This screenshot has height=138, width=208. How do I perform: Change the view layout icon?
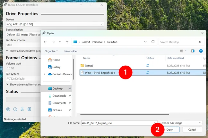click(181, 51)
